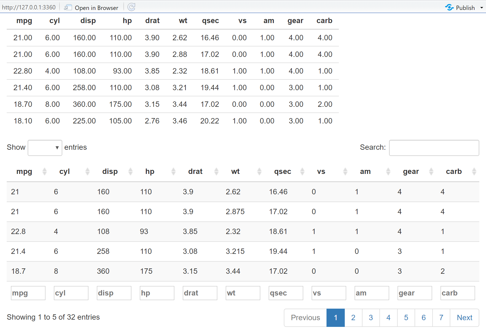The height and width of the screenshot is (336, 486).
Task: Click the am filter input box
Action: (x=372, y=293)
